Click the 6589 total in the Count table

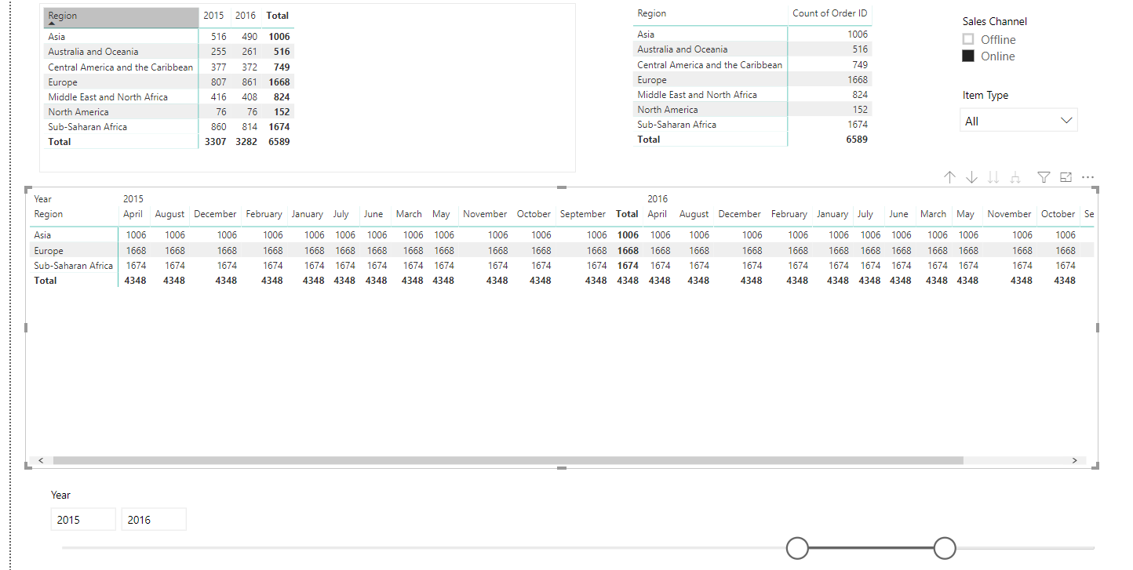click(857, 140)
